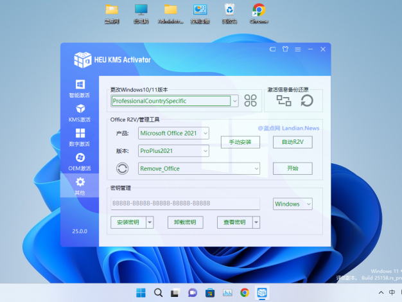This screenshot has height=302, width=402.
Task: Open the Windows Start menu
Action: coord(141,293)
